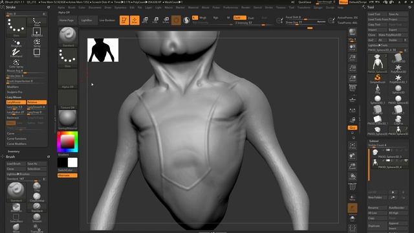The image size is (414, 233).
Task: Select the Spray stroke icon
Action: click(37, 43)
